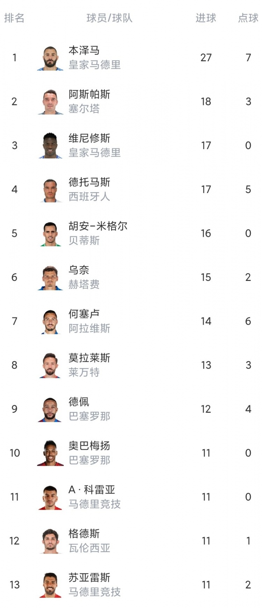Open team link 塞尔塔 under Aspas

(x=84, y=109)
